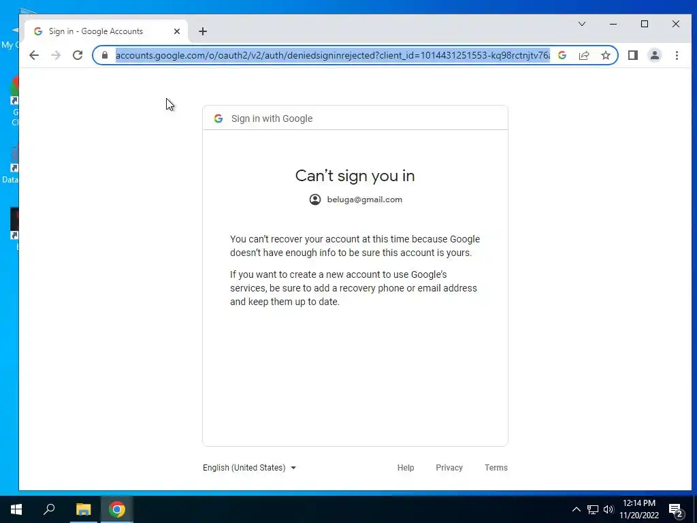Open the notification center icon
Screen dimensions: 697x523
point(676,510)
